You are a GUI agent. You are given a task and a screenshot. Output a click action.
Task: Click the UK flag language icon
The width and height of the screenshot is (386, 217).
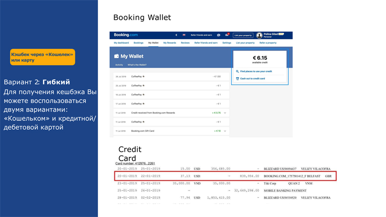tap(184, 35)
